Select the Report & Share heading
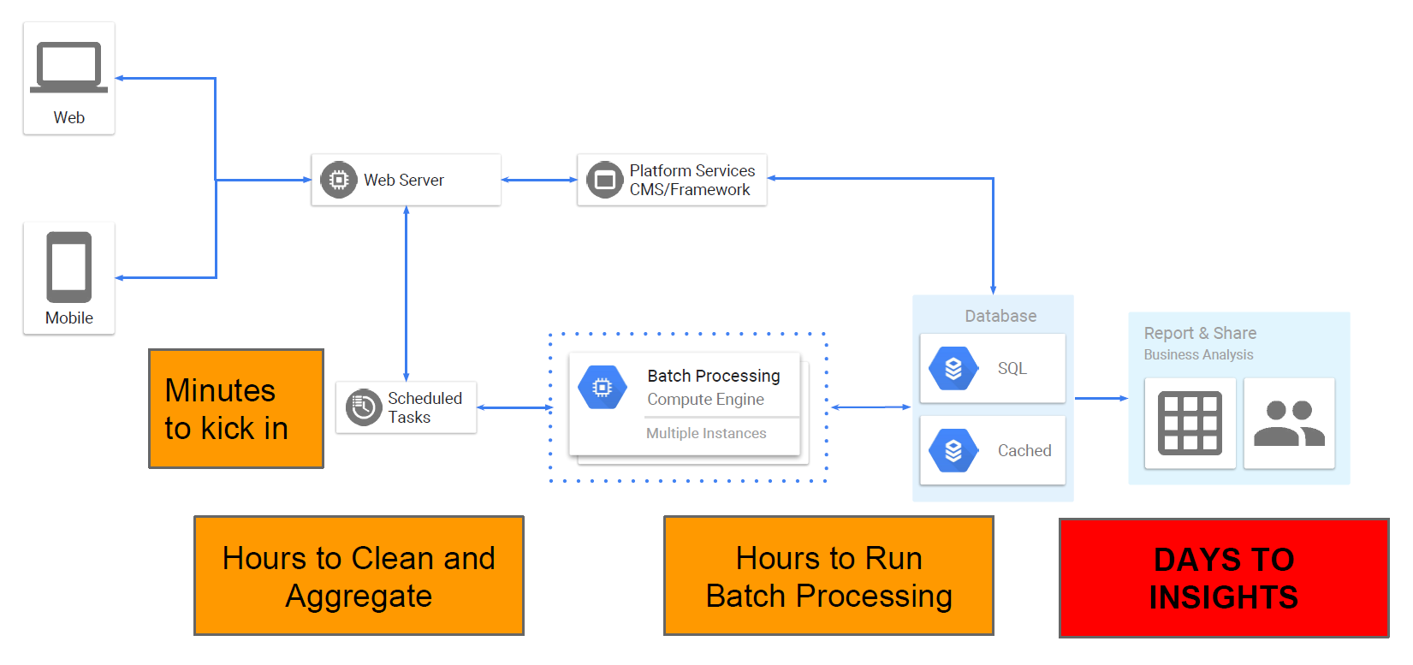The image size is (1413, 665). click(x=1200, y=333)
